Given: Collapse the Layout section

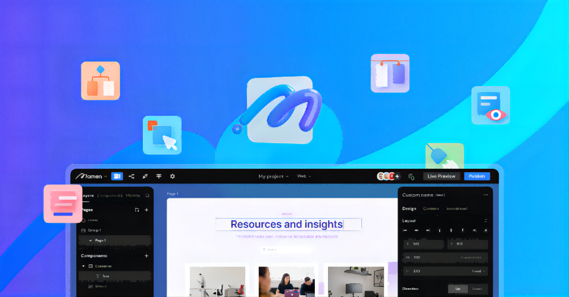Looking at the screenshot, I should click(x=486, y=220).
